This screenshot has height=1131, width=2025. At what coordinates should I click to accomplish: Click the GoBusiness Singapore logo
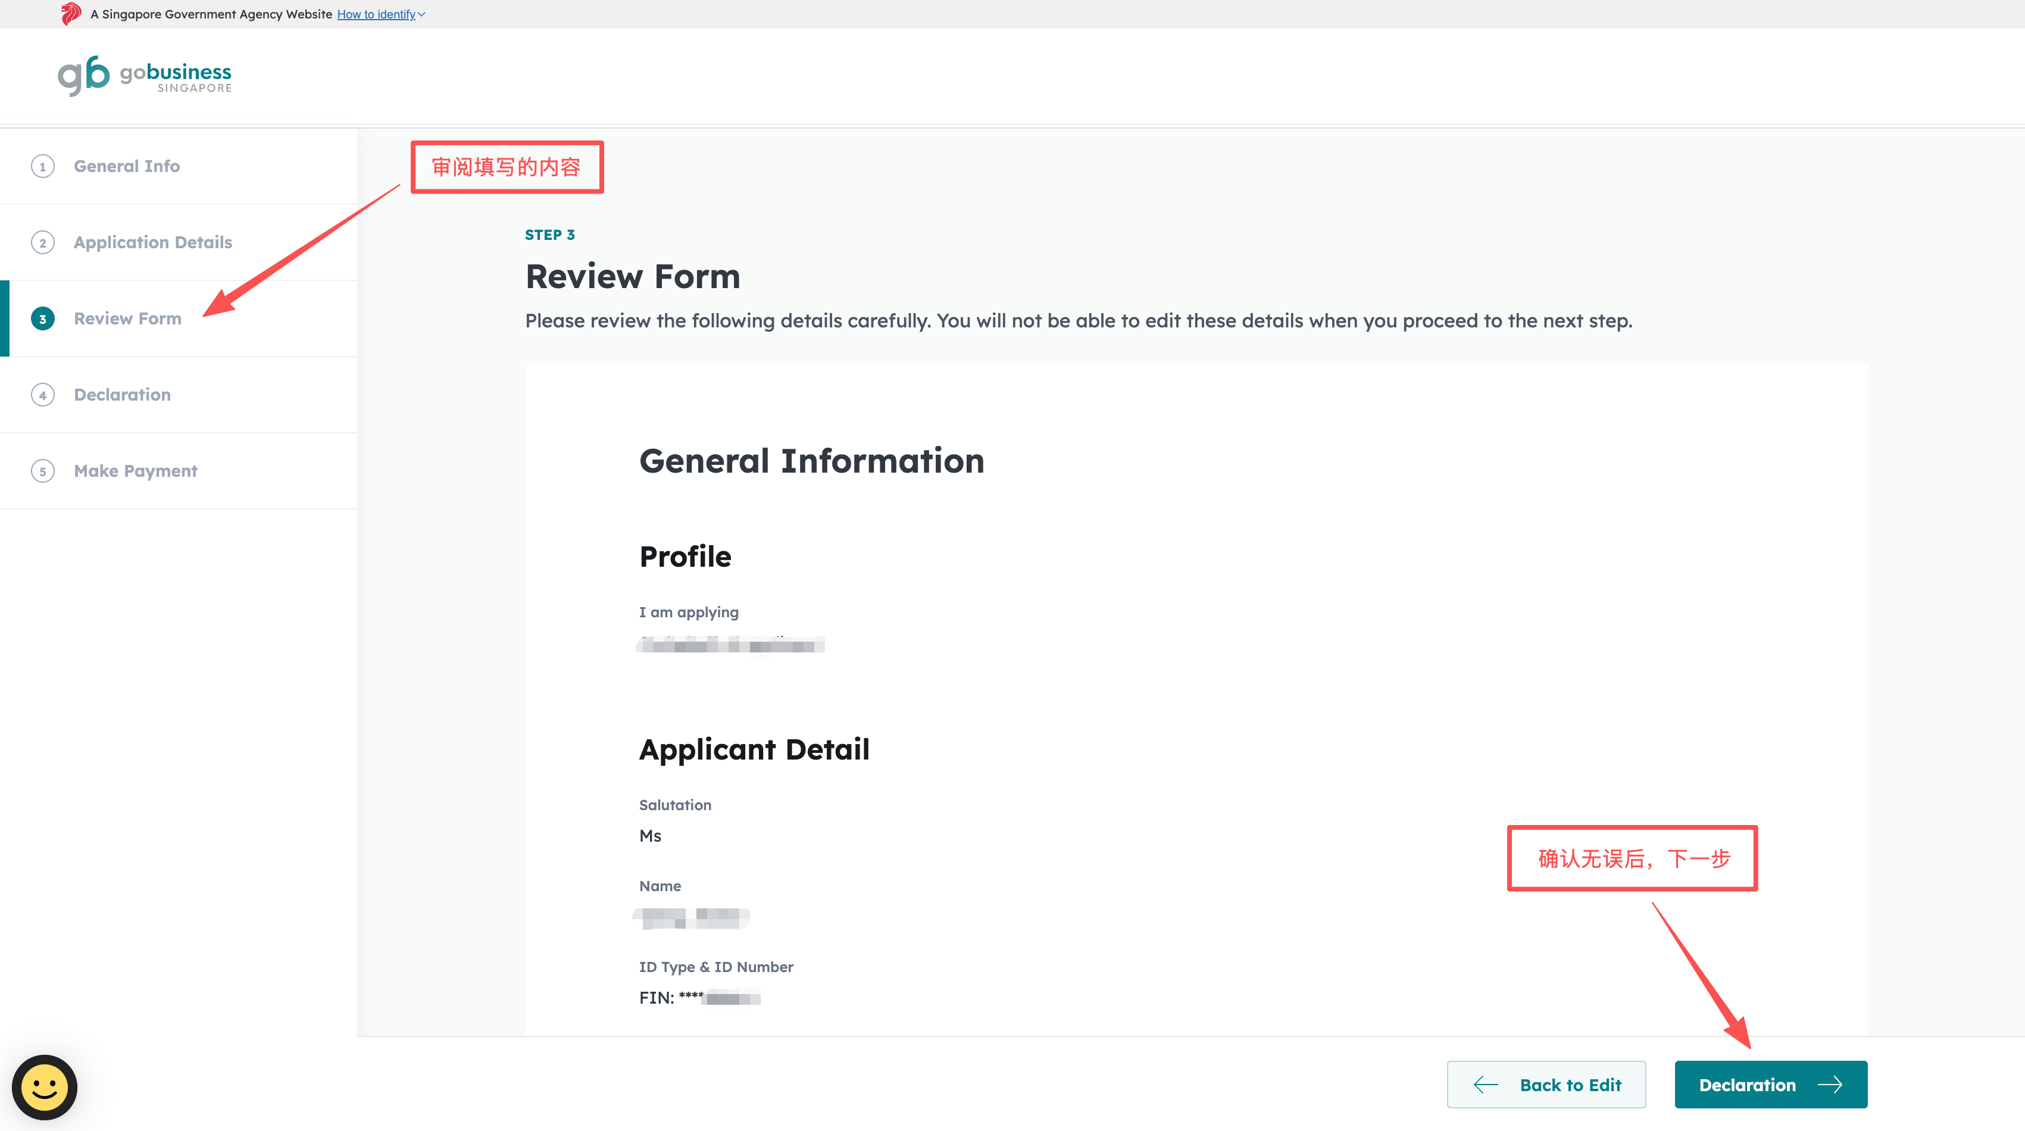click(x=145, y=76)
